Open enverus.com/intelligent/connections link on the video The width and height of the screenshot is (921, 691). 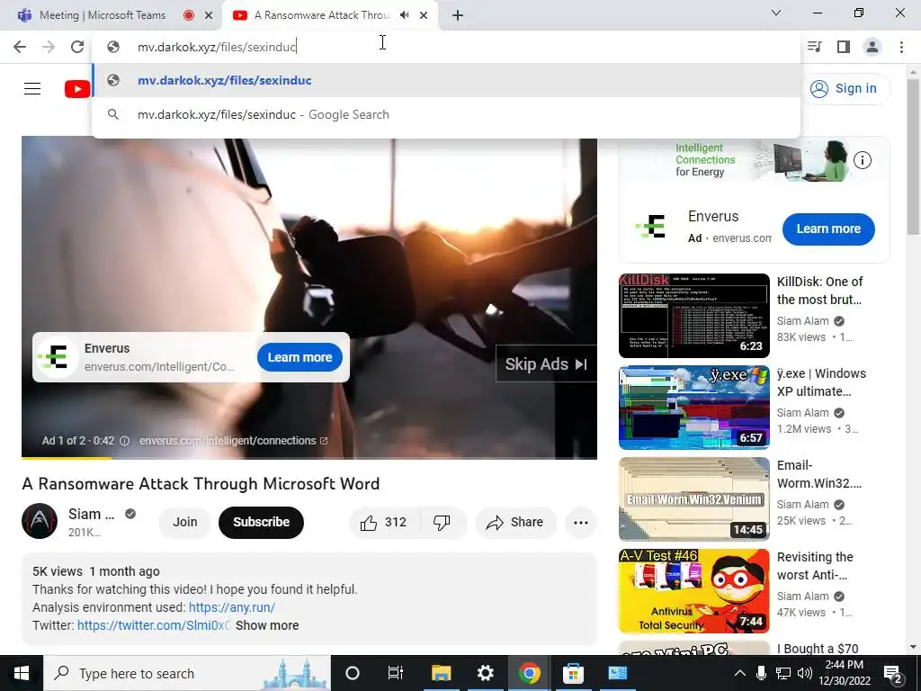coord(233,441)
